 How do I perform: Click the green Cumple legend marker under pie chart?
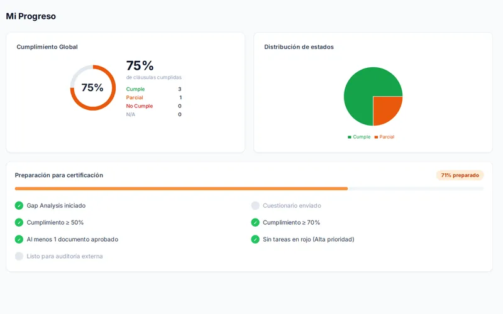coord(350,137)
